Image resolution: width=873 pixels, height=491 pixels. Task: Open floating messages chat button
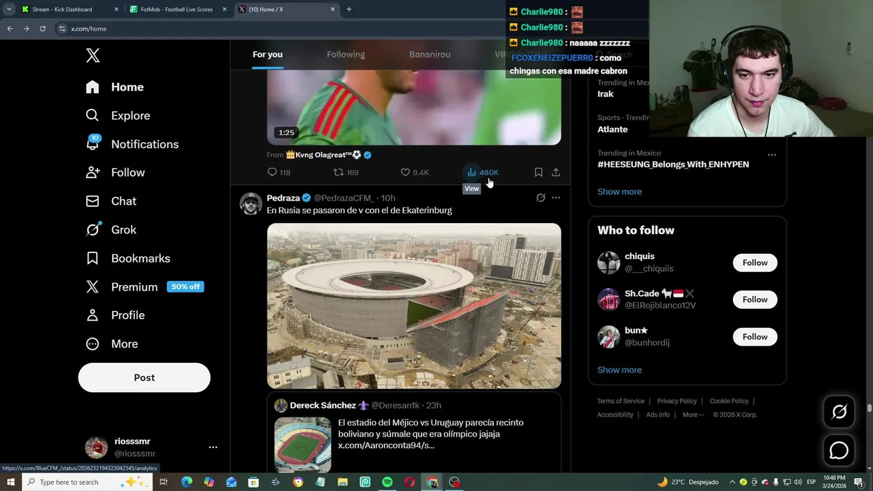(x=839, y=451)
